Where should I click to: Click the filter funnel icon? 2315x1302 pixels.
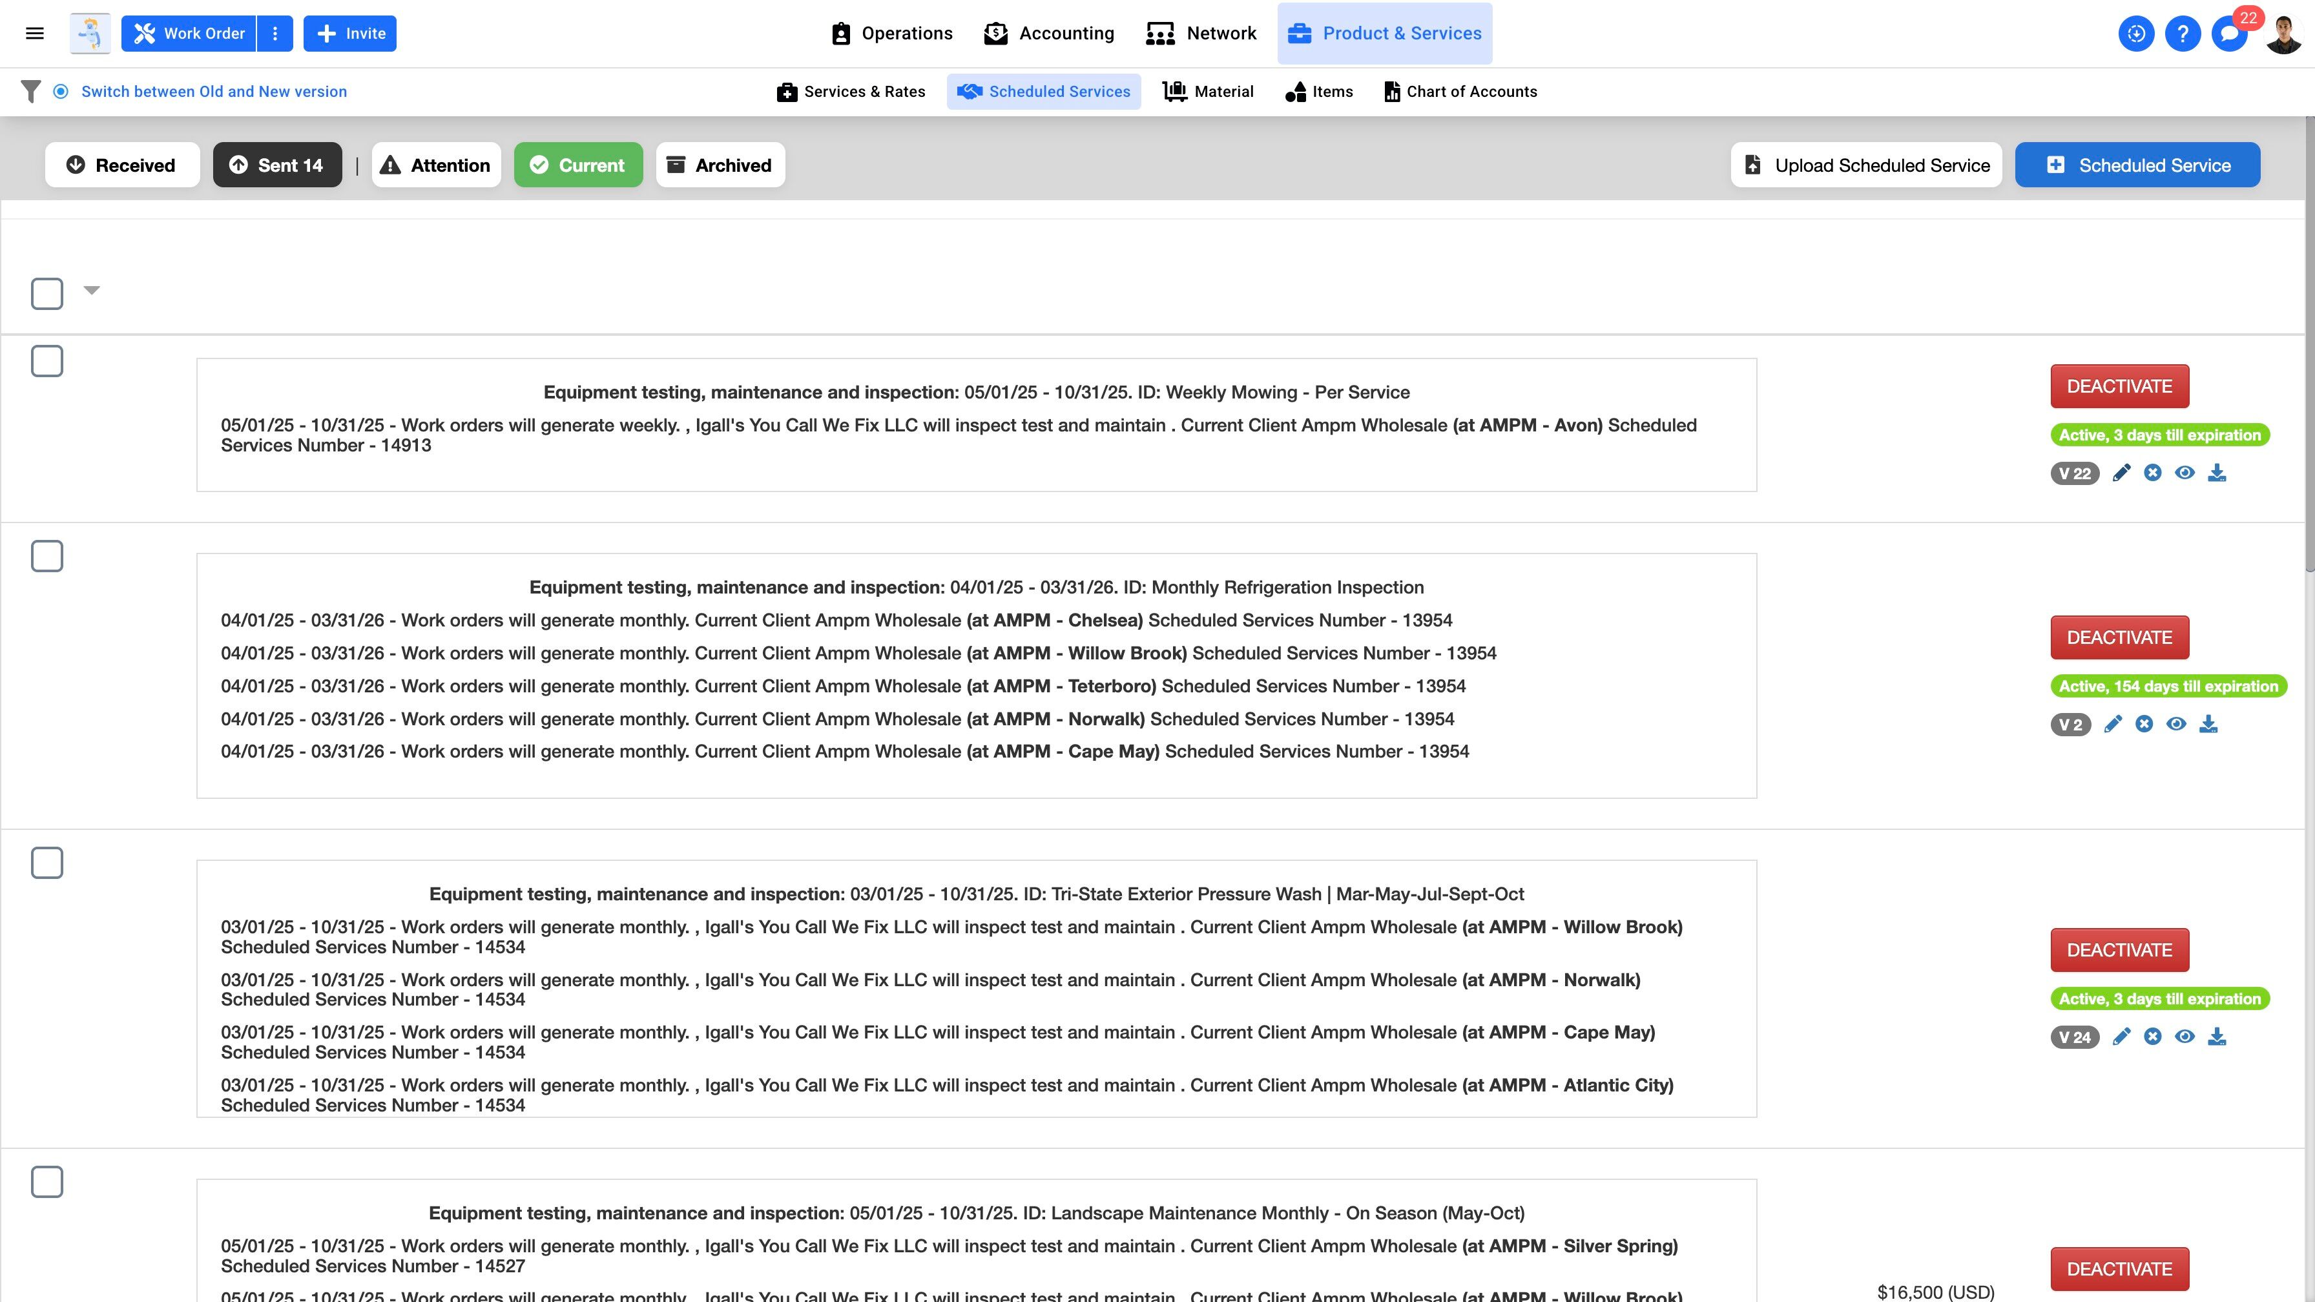(x=30, y=92)
